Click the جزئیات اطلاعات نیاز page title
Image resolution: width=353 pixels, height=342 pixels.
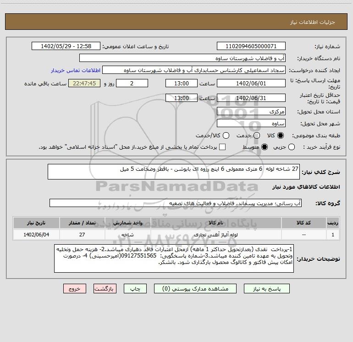[313, 22]
